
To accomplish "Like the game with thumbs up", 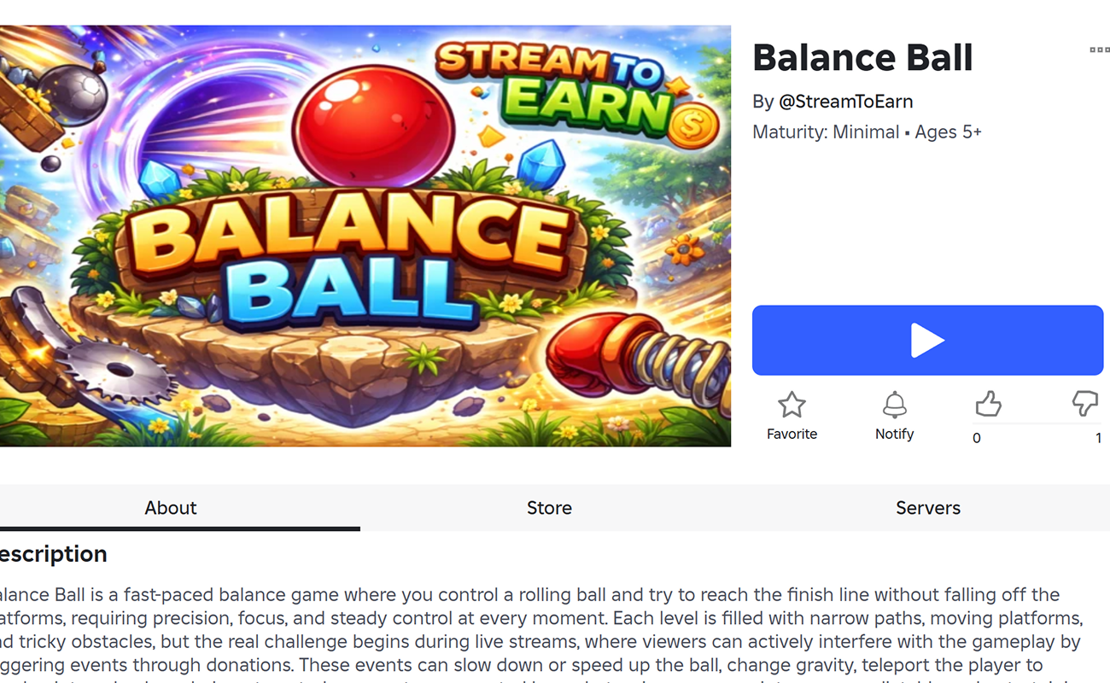I will tap(988, 404).
